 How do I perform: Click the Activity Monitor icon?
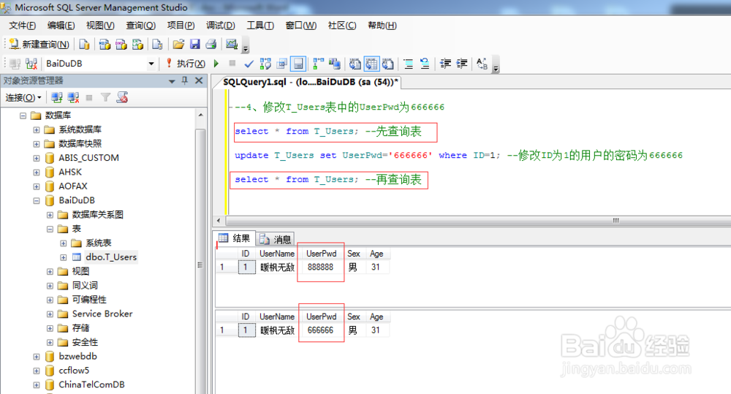(232, 45)
